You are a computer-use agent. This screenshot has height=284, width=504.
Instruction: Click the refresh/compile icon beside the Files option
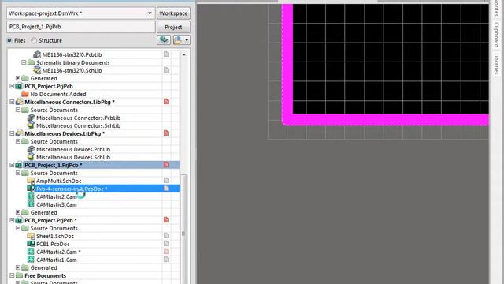(164, 40)
